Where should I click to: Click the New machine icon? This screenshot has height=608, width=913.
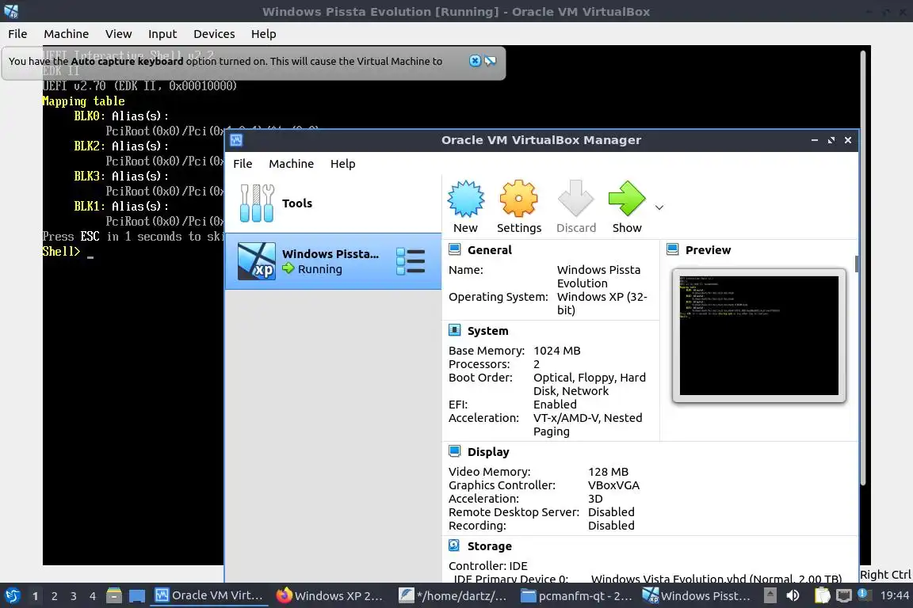point(465,199)
